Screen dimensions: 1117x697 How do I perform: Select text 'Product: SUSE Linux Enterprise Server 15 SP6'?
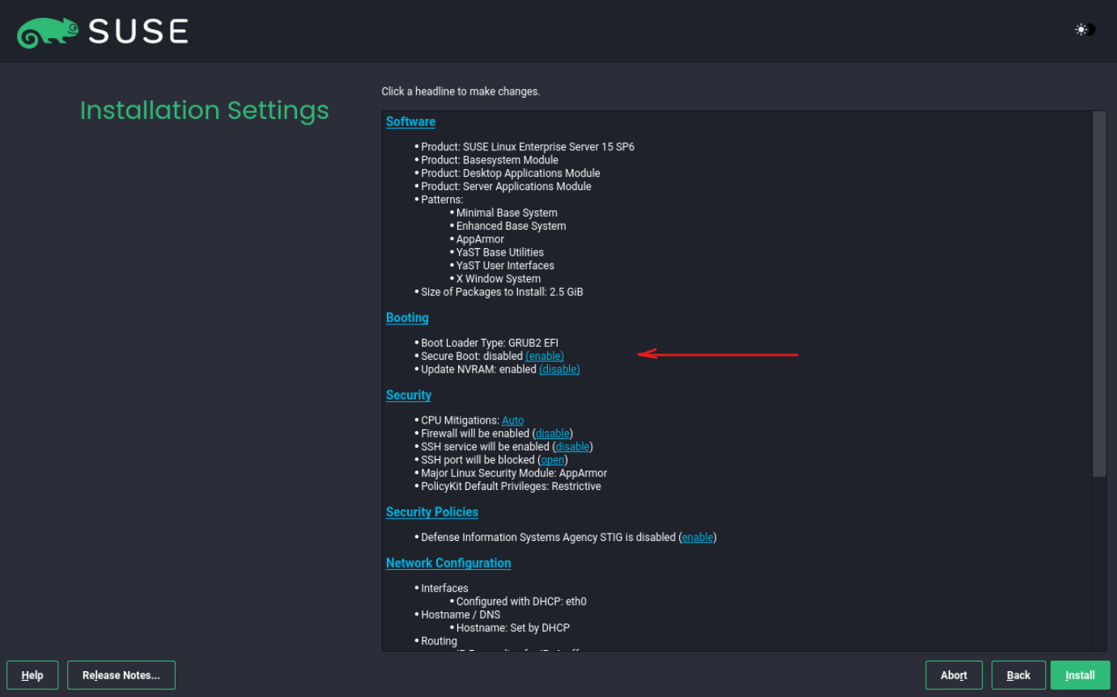pos(528,147)
